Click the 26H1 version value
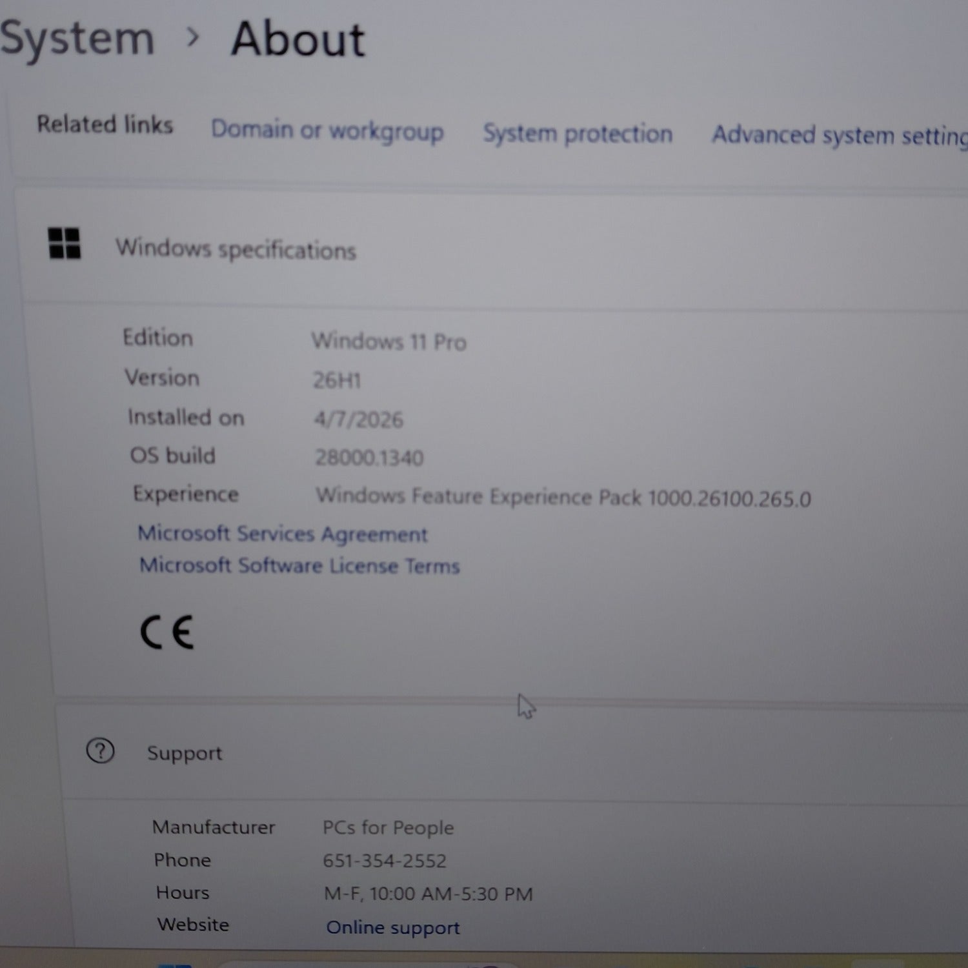968x968 pixels. click(336, 380)
